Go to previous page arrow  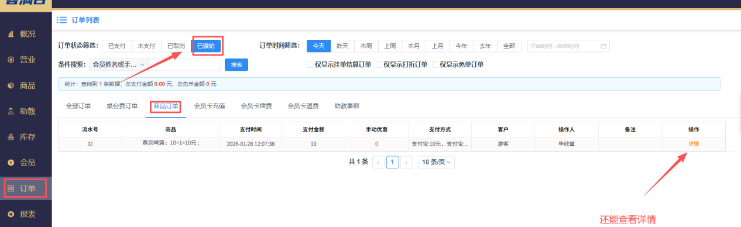[x=379, y=162]
